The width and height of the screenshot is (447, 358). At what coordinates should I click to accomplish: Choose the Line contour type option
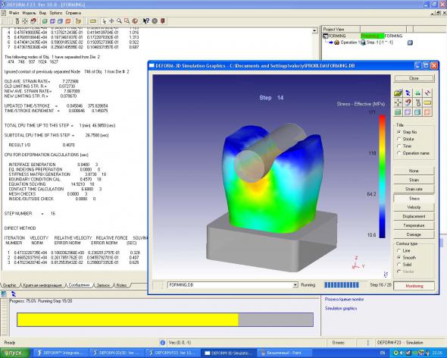[399, 250]
